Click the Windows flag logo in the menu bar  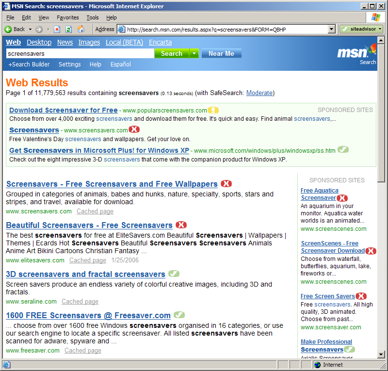[x=375, y=17]
